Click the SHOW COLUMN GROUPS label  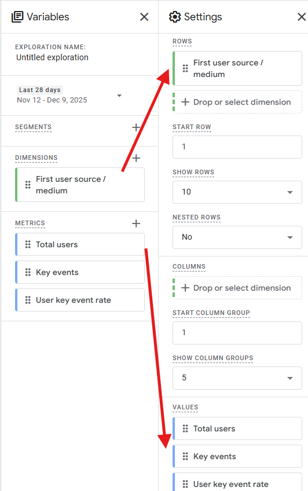tap(213, 358)
